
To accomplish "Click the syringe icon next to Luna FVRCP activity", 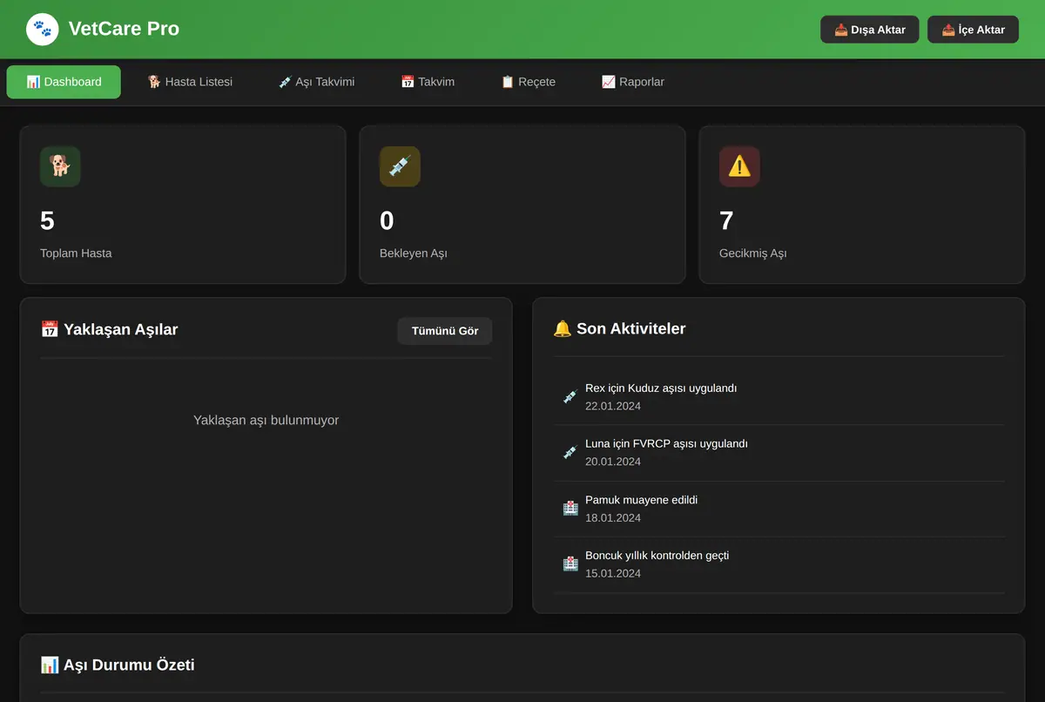I will pyautogui.click(x=570, y=453).
